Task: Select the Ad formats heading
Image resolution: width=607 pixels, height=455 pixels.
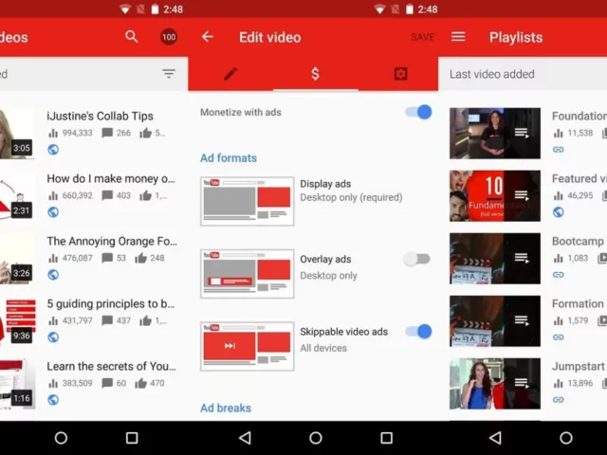Action: [x=229, y=158]
